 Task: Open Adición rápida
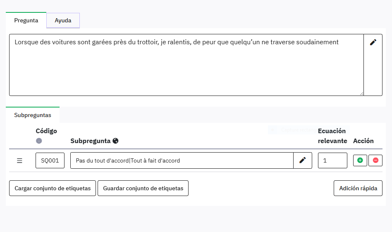coord(358,188)
